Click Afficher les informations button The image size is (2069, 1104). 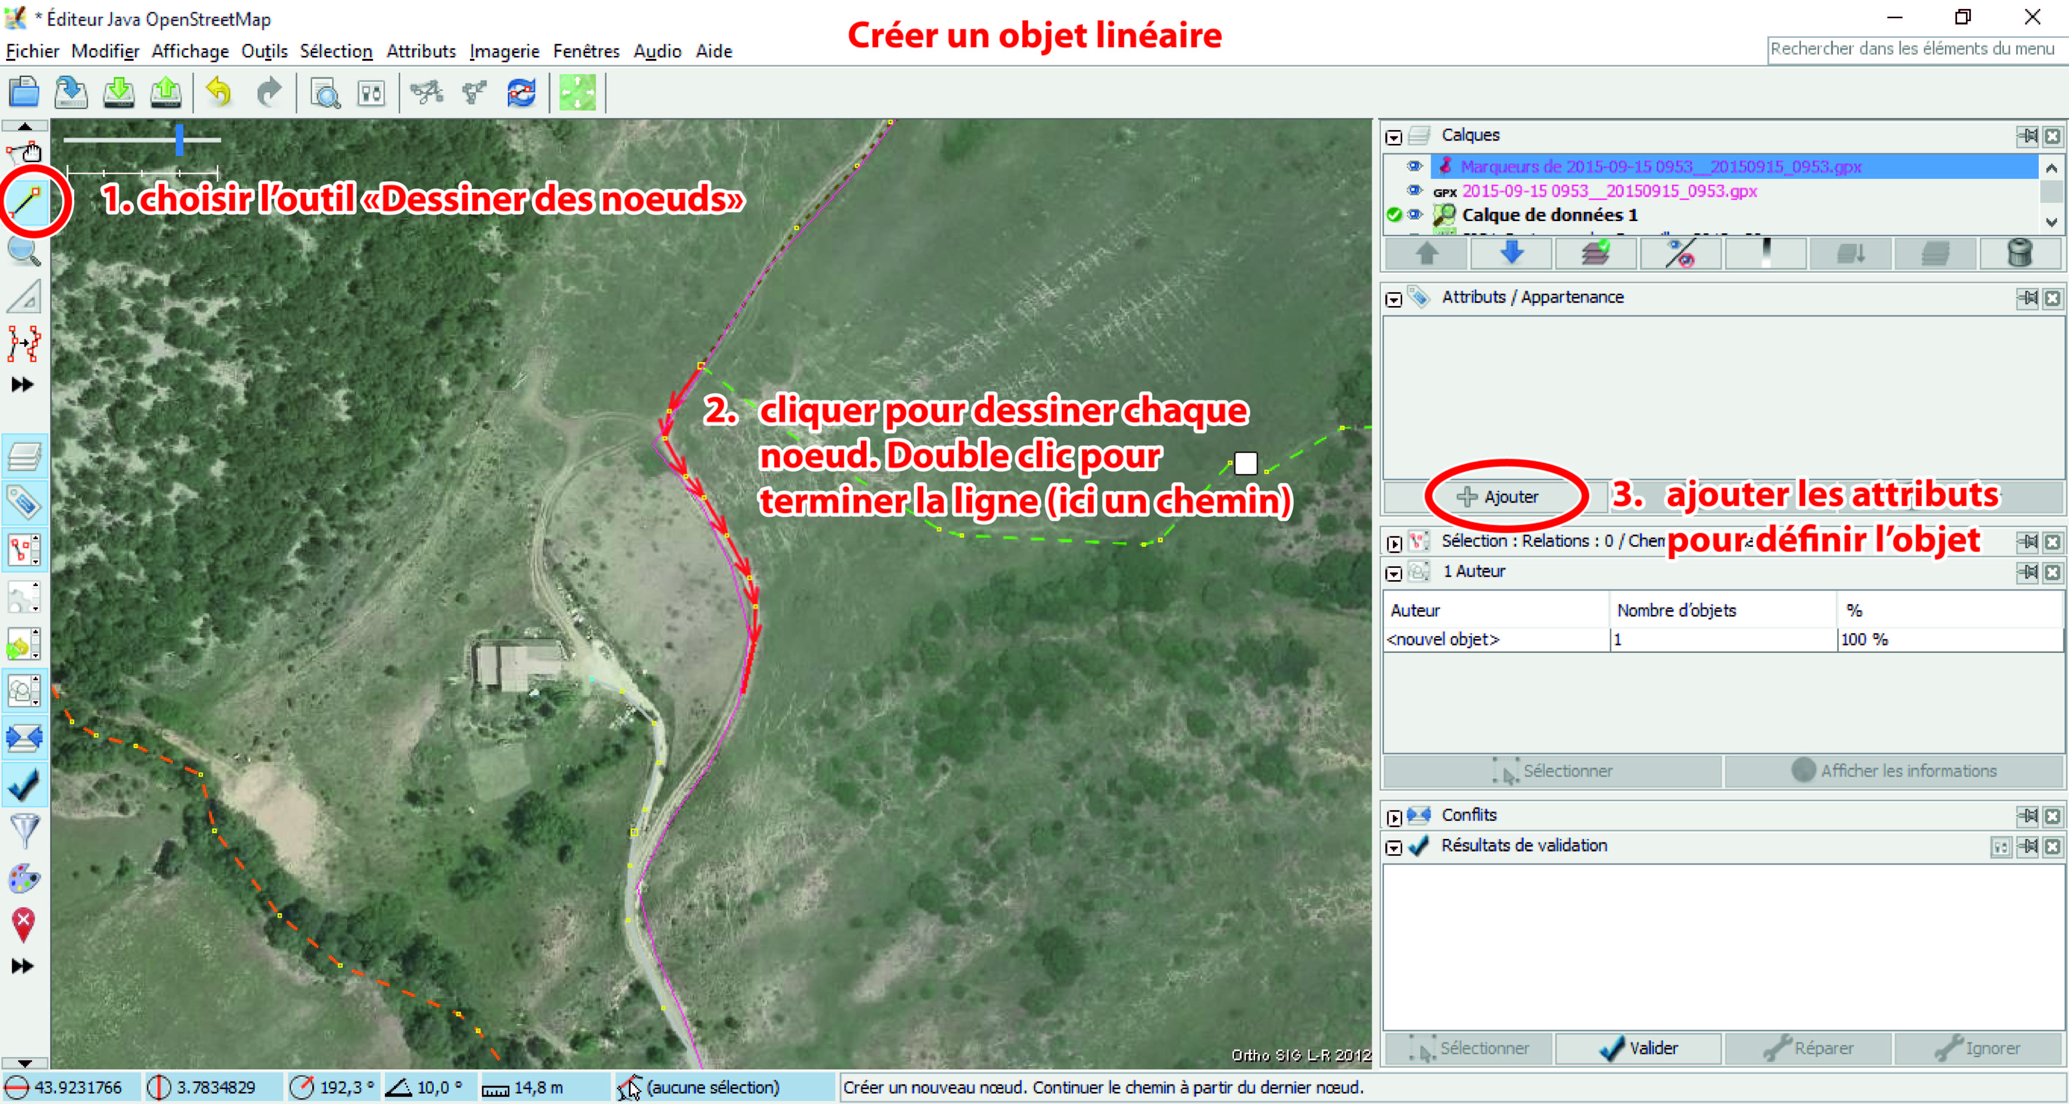pos(1894,771)
